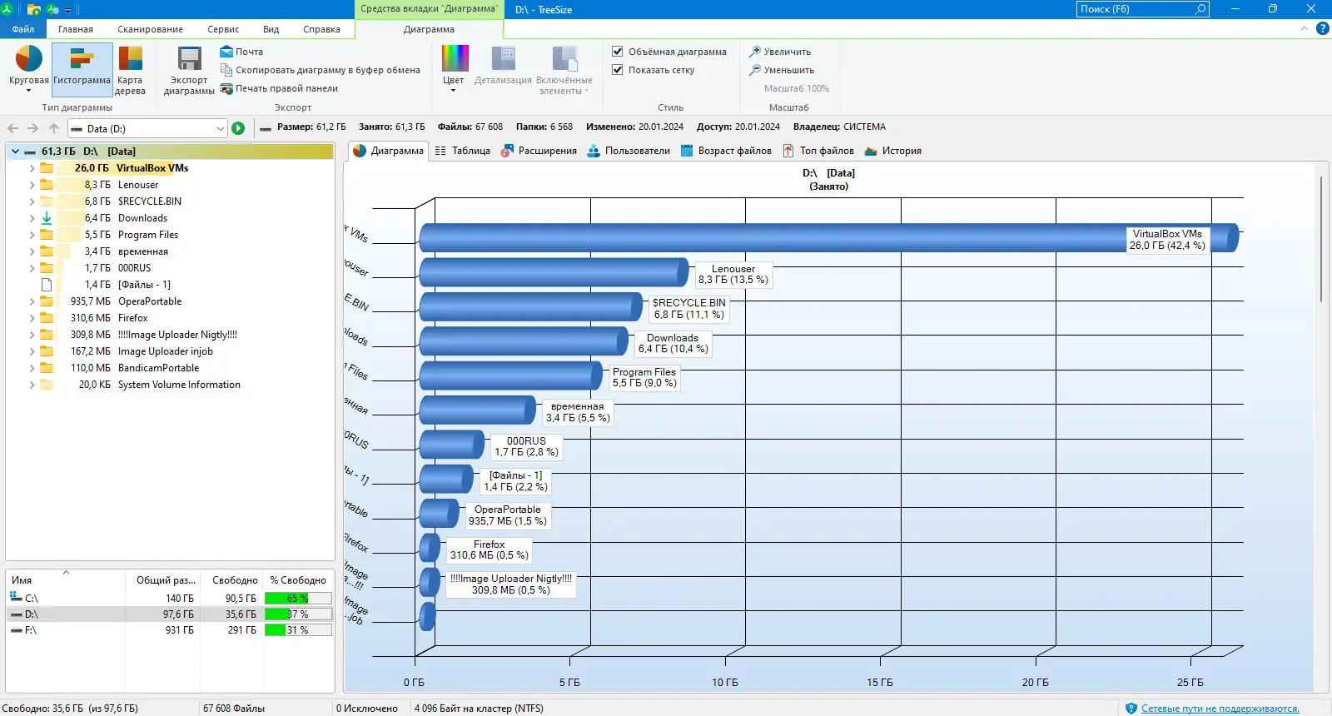The image size is (1332, 716).
Task: Open the Сервис ribbon tab
Action: pos(223,29)
